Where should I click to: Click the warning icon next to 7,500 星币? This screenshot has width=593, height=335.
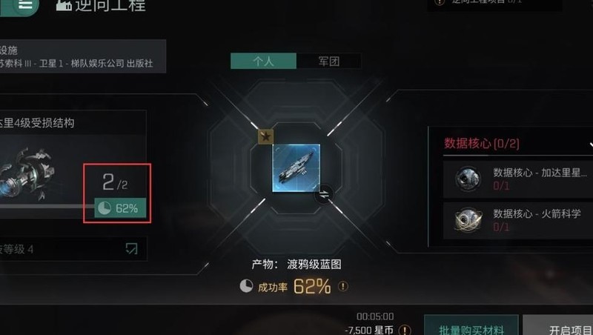pos(405,330)
